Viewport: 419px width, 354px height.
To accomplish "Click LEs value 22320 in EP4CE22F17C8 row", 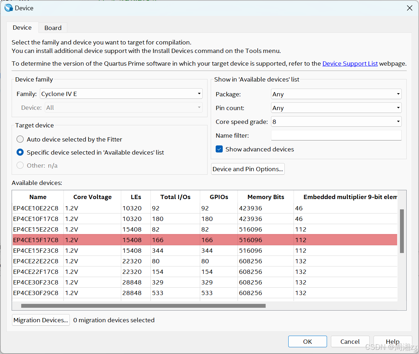I will [132, 271].
